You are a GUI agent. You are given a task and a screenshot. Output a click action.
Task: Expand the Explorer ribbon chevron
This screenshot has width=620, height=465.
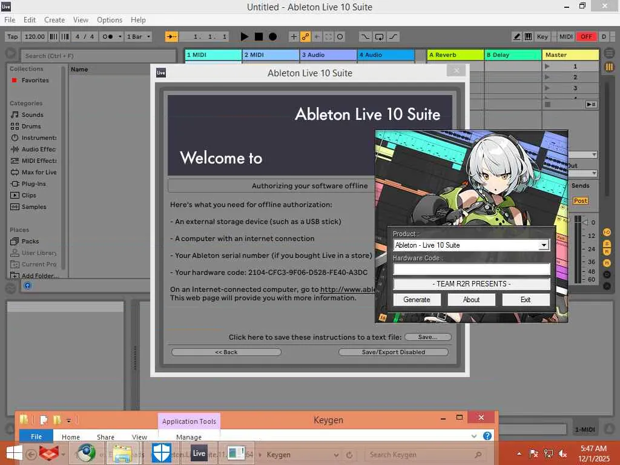tap(473, 436)
